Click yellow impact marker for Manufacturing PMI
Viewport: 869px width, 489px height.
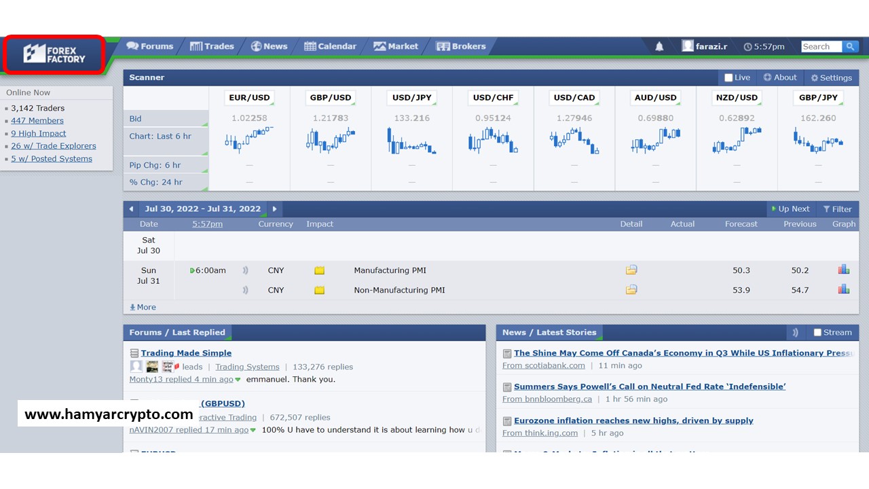319,270
